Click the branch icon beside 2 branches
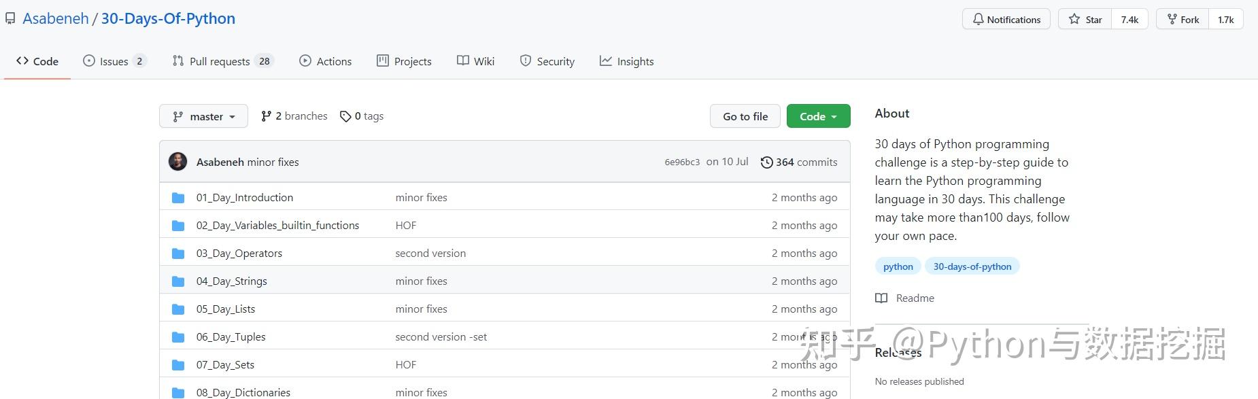 266,116
